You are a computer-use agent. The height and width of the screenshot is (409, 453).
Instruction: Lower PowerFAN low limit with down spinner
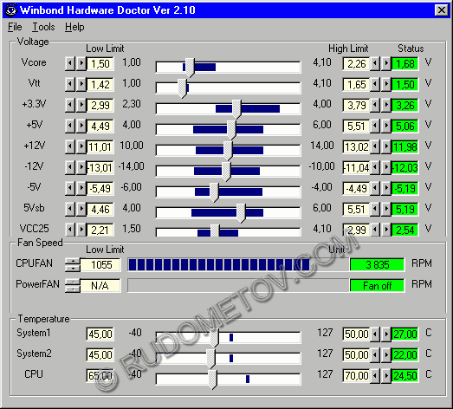coord(73,289)
